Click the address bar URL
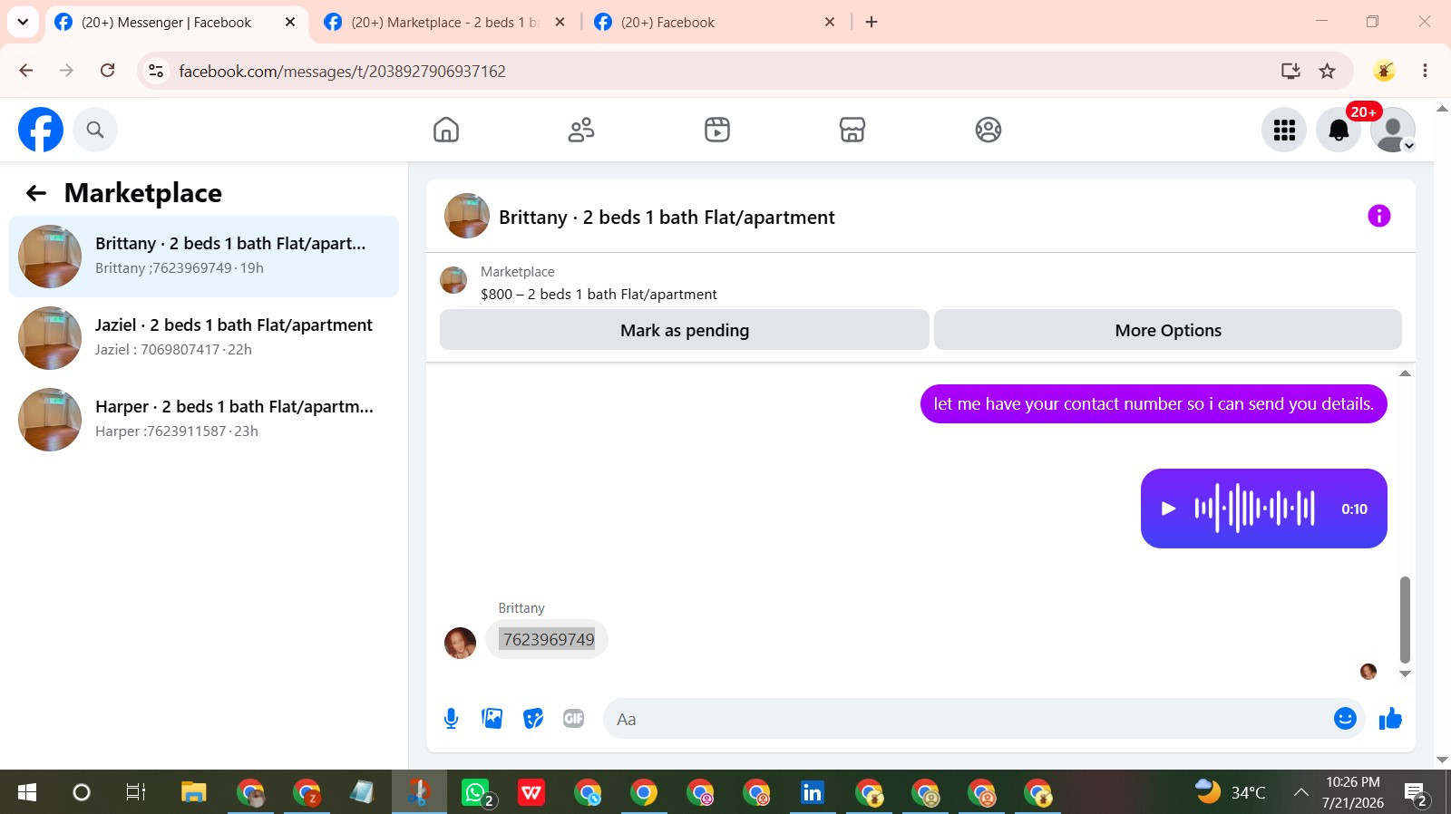1451x814 pixels. pyautogui.click(x=342, y=72)
